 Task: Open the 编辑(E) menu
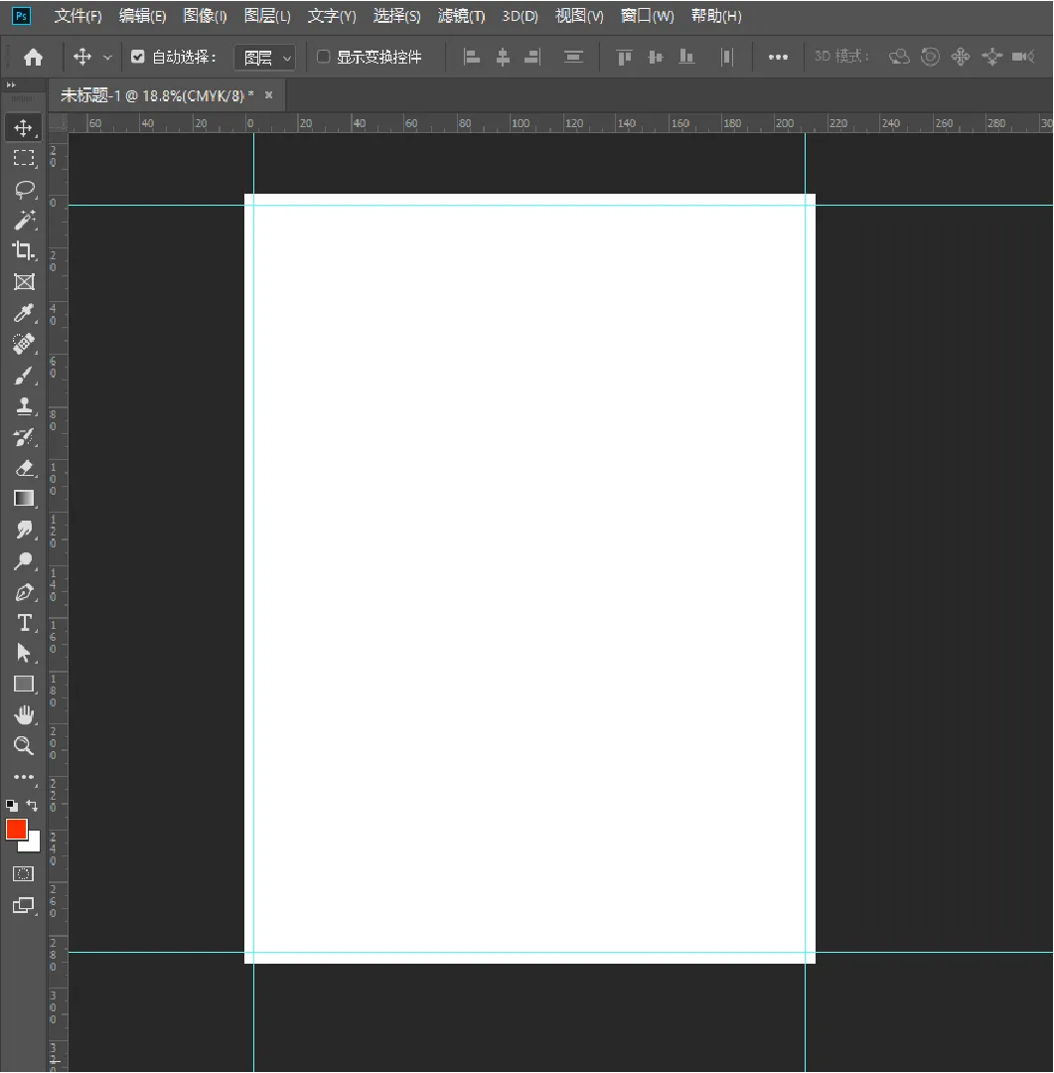pos(142,16)
